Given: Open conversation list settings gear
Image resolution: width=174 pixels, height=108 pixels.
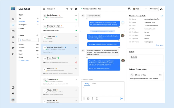Looking at the screenshot, I should (76, 9).
